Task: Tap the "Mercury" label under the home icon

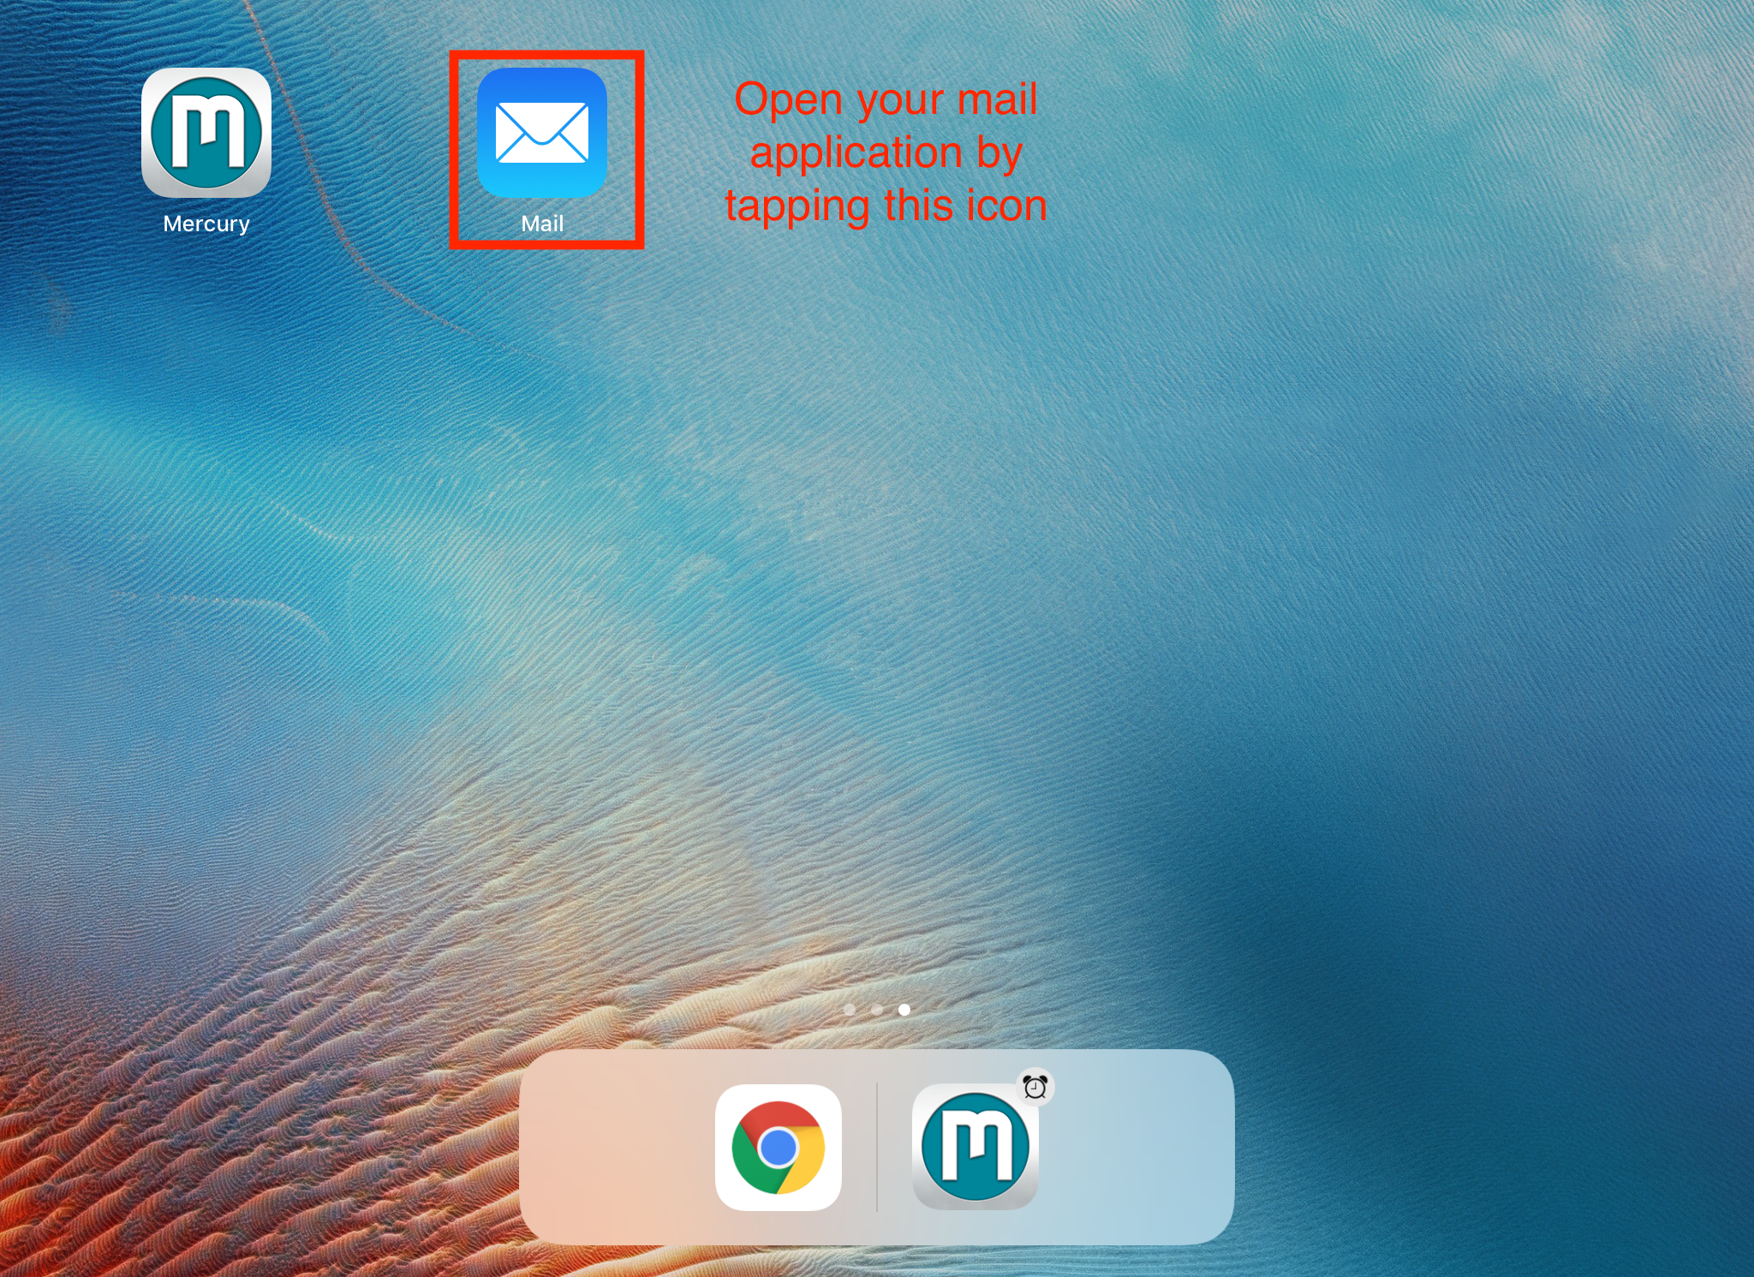Action: (206, 224)
